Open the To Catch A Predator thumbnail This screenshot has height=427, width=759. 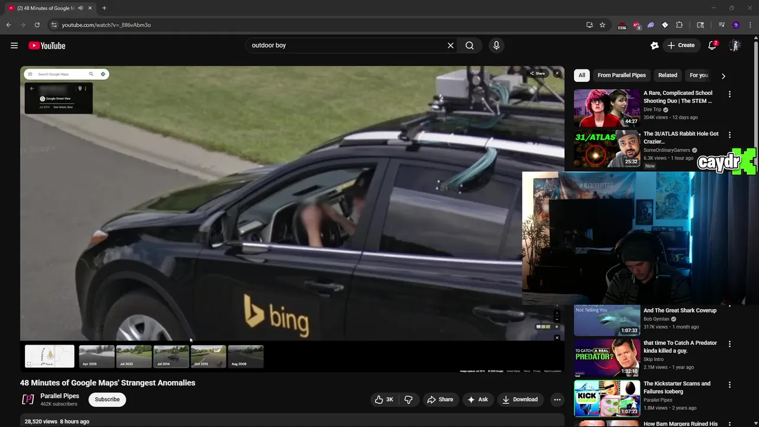click(607, 358)
